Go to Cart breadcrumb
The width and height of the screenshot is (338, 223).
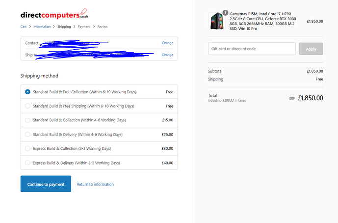coord(24,27)
